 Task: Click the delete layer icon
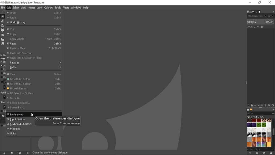click(273, 105)
